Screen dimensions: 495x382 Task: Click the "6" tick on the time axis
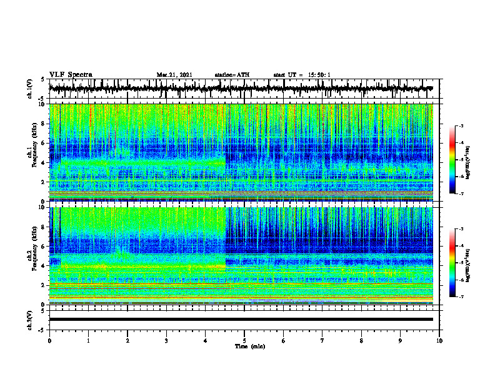click(x=284, y=341)
